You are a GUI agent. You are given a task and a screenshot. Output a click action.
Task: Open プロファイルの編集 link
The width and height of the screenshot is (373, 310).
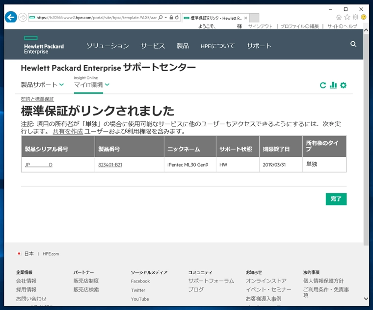(x=300, y=26)
